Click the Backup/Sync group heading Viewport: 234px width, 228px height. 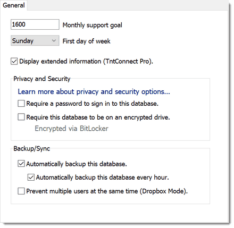click(x=32, y=148)
